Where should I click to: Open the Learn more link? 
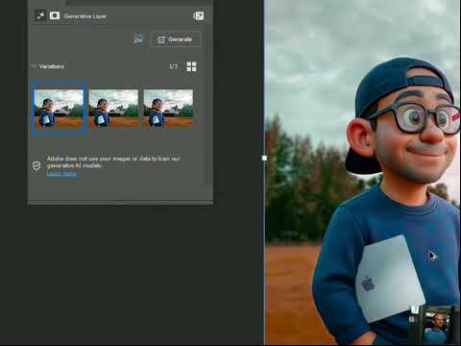click(61, 174)
